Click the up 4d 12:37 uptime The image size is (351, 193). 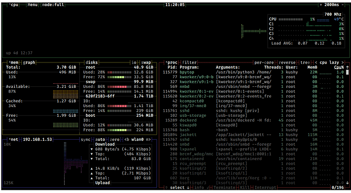pyautogui.click(x=19, y=53)
